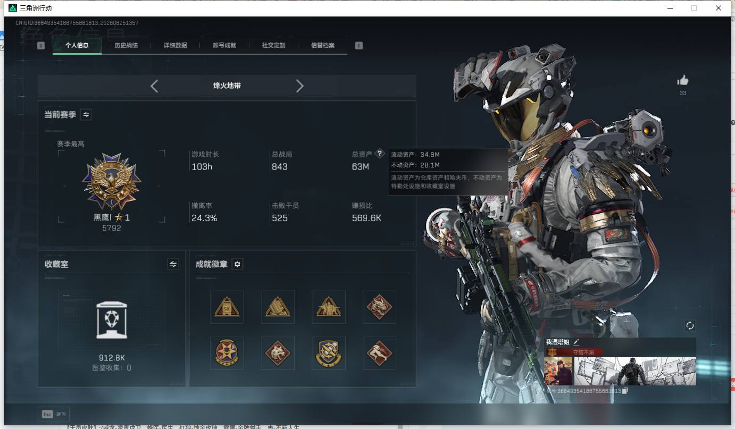The height and width of the screenshot is (429, 735).
Task: Click the Esc 返回 button
Action: 54,414
